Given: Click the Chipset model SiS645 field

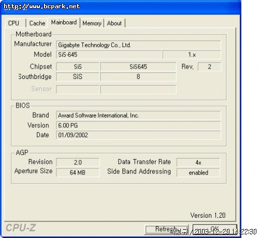Looking at the screenshot, I should click(138, 67).
